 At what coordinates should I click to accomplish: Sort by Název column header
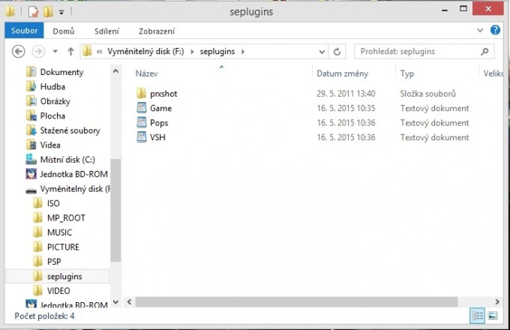point(146,73)
